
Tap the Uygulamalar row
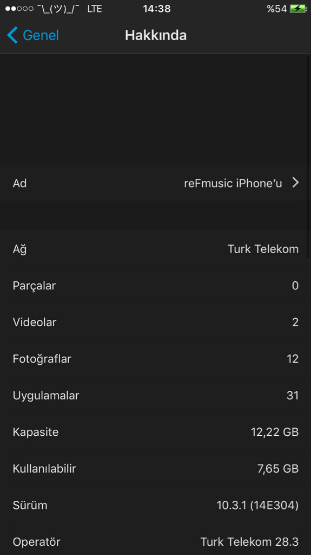tap(156, 395)
